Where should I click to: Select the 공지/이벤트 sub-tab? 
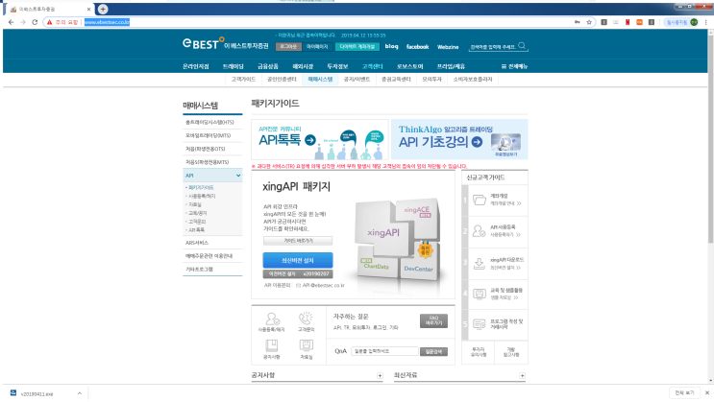point(357,79)
